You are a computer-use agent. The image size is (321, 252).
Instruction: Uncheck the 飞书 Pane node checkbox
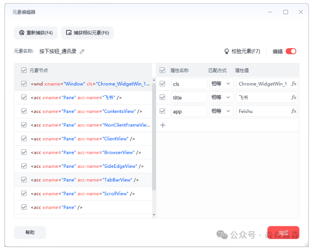(24, 97)
